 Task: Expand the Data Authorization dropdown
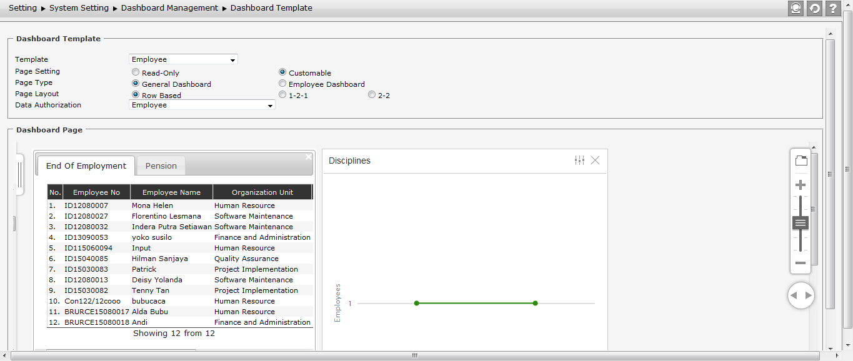202,106
